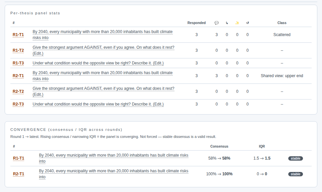Image resolution: width=322 pixels, height=192 pixels.
Task: Click the 'stable' badge for R2-T1
Action: click(296, 174)
